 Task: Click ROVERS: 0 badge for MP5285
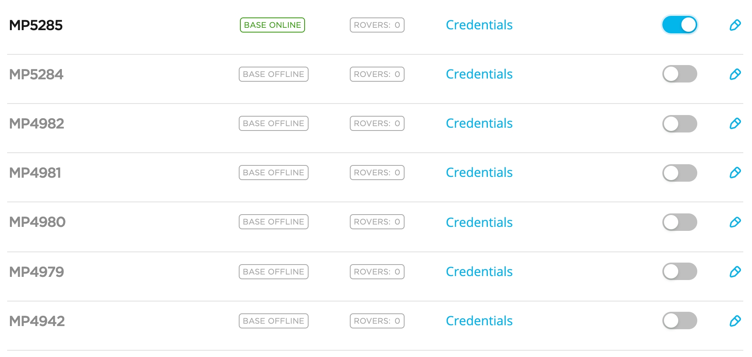pos(377,25)
